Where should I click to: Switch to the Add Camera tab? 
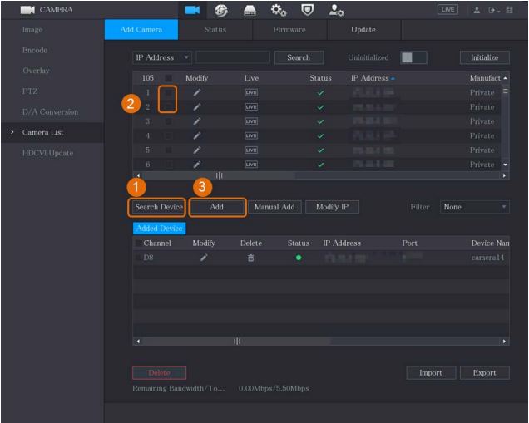click(x=141, y=30)
